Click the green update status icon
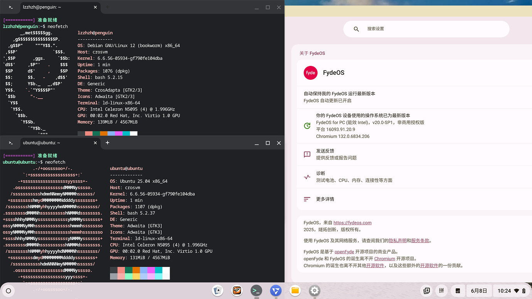The width and height of the screenshot is (532, 299). 307,126
